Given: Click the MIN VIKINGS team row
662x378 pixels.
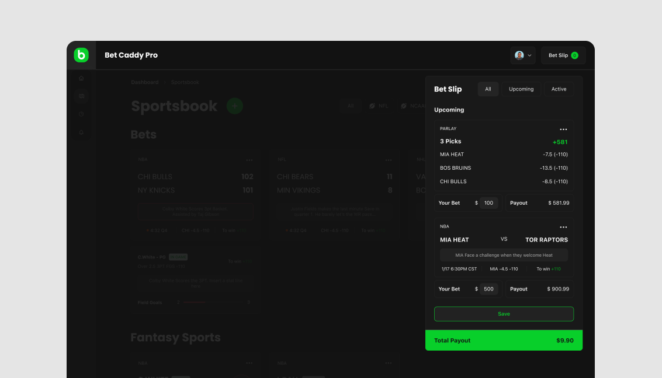Looking at the screenshot, I should click(x=334, y=191).
